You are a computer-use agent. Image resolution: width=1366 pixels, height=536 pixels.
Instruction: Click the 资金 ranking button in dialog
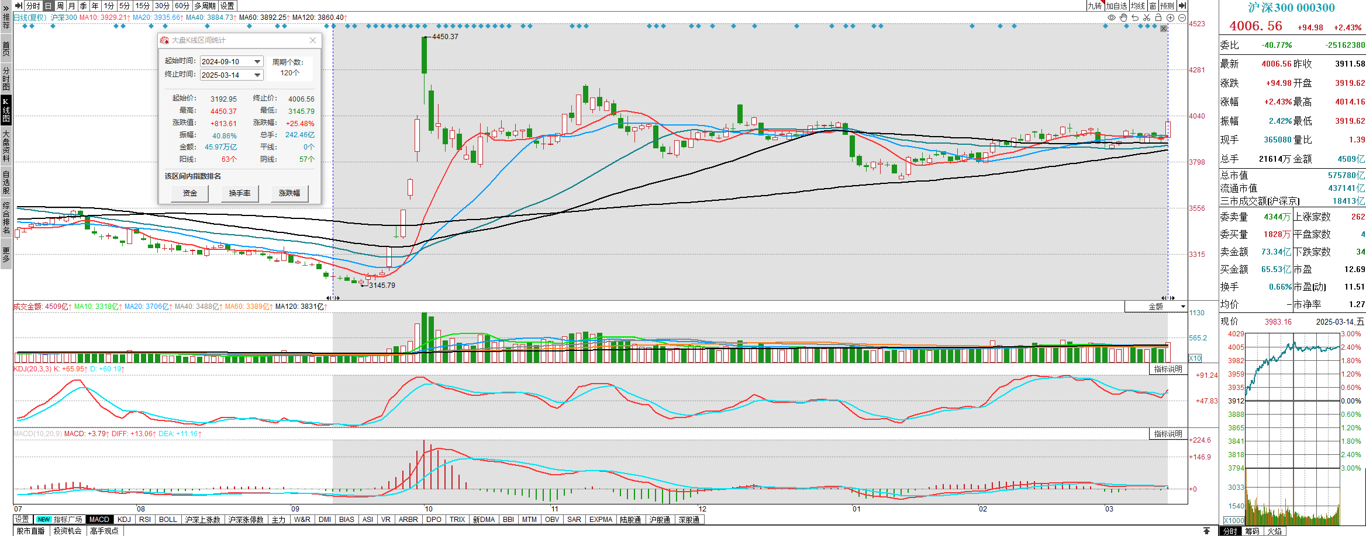(x=190, y=193)
